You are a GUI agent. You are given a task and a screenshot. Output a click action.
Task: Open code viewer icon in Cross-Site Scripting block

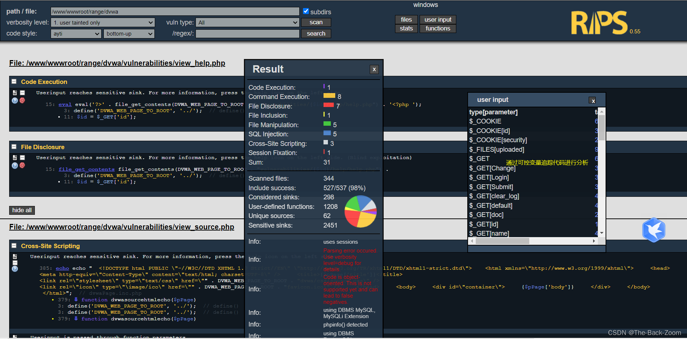15,257
